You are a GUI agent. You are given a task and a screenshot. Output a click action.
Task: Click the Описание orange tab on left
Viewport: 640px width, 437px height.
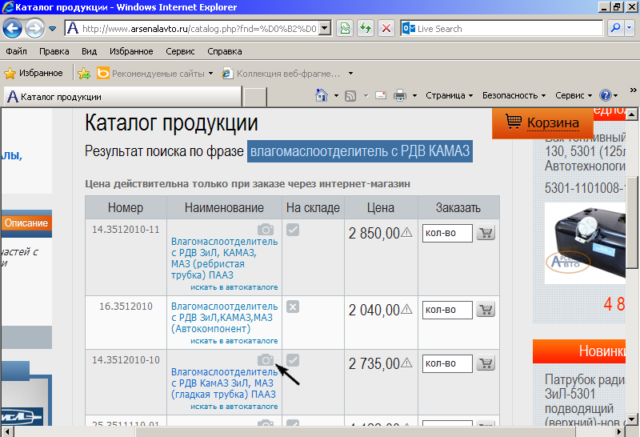point(26,223)
